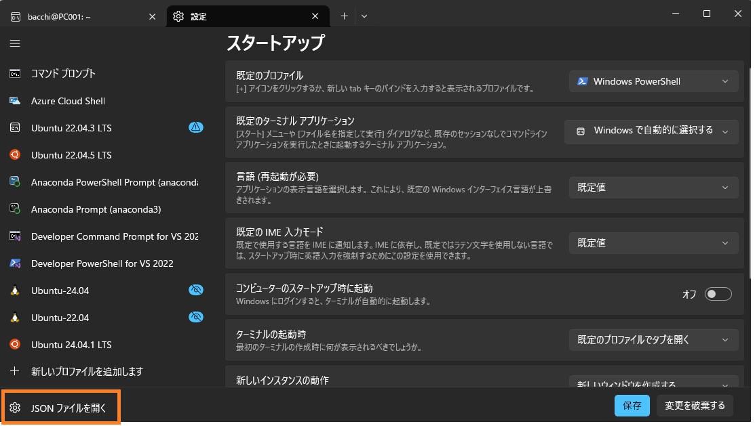This screenshot has height=426, width=755.
Task: Click warning badge on Ubuntu 22.04.3 LTS
Action: pyautogui.click(x=195, y=127)
